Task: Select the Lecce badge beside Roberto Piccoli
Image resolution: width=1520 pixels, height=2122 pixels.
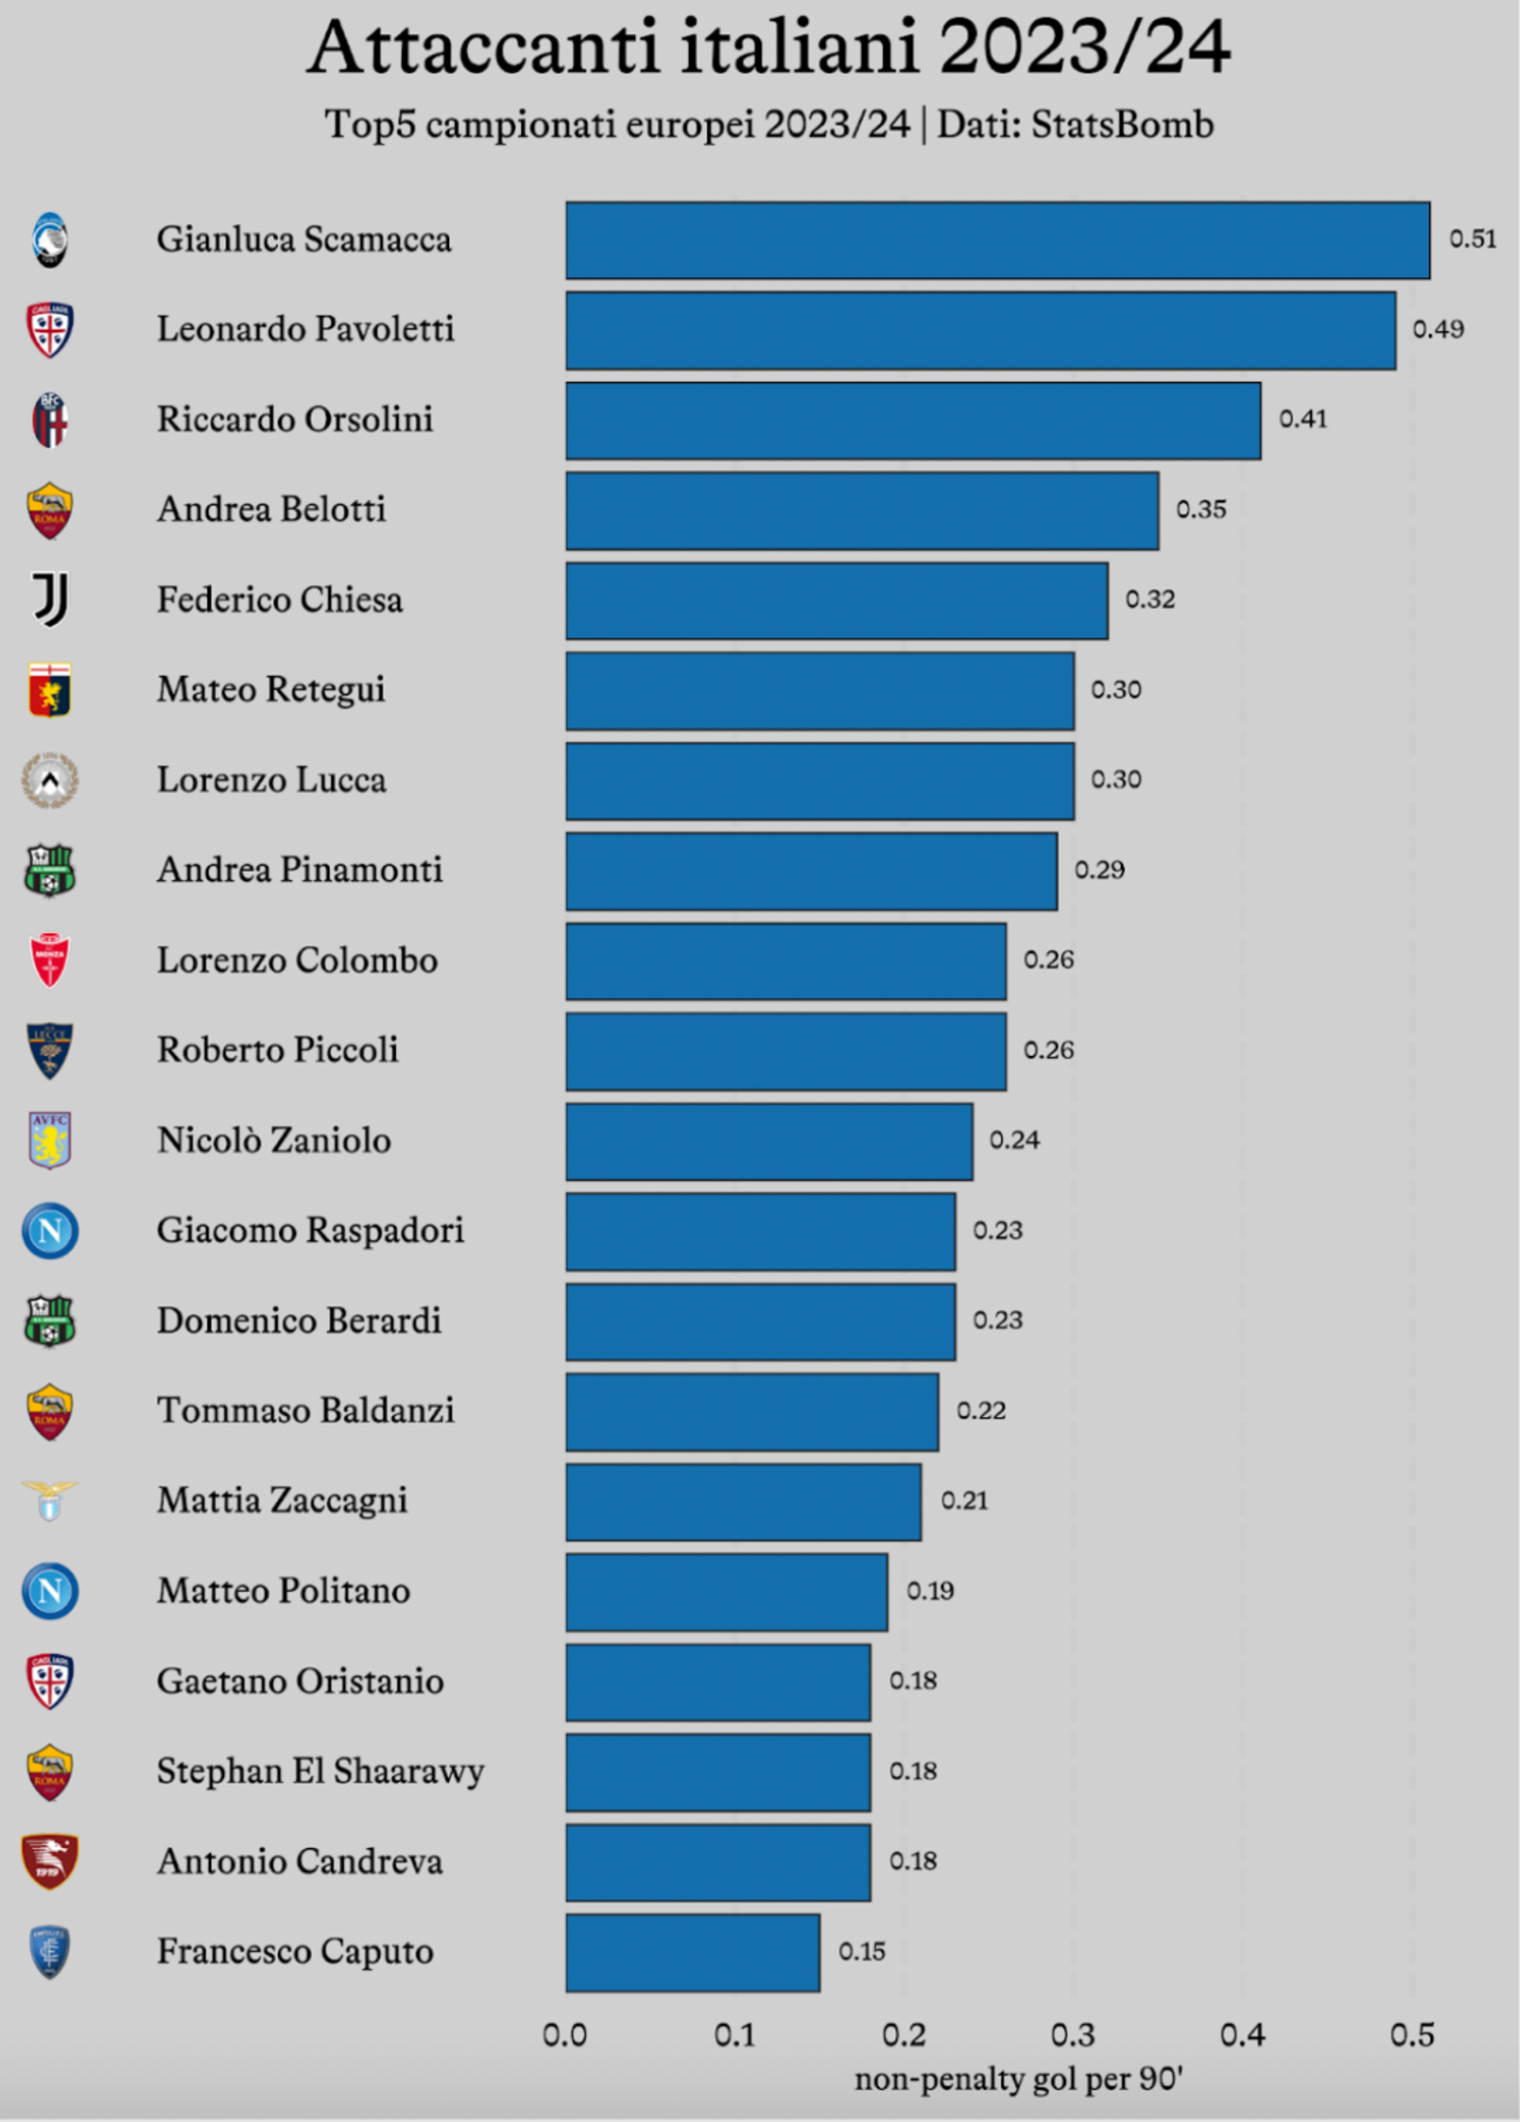Action: pyautogui.click(x=50, y=1050)
